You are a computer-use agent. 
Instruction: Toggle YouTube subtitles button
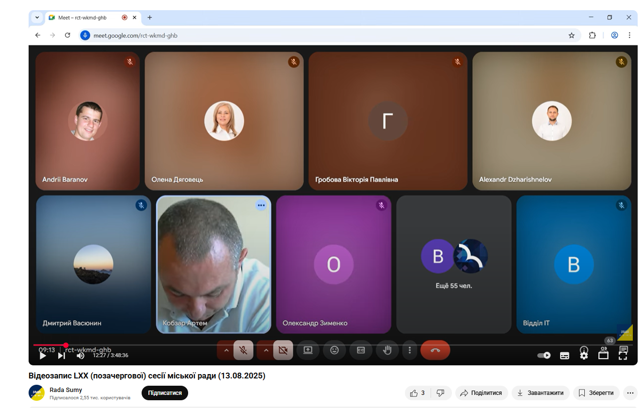pos(564,355)
